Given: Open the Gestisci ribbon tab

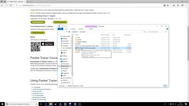Looking at the screenshot, I should pos(91,29).
